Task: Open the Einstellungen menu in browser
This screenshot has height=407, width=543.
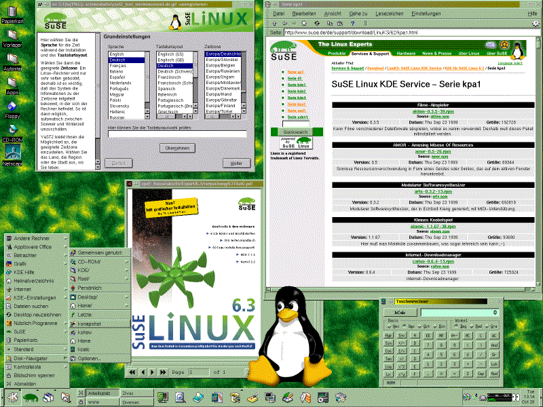Action: coord(426,14)
